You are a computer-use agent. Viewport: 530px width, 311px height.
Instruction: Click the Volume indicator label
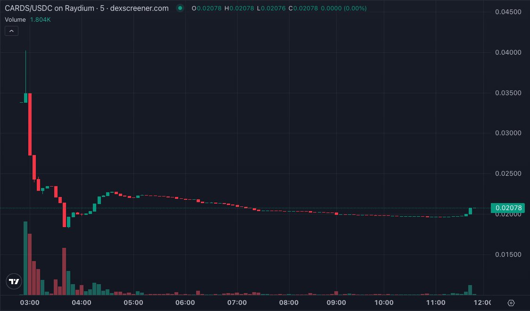(15, 20)
